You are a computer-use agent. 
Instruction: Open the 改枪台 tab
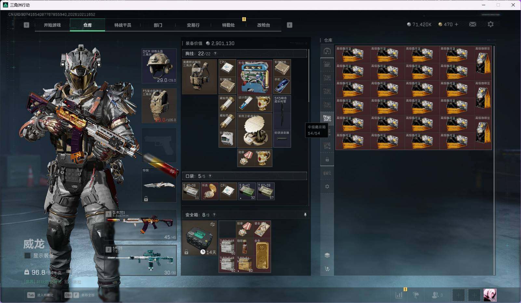coord(263,25)
